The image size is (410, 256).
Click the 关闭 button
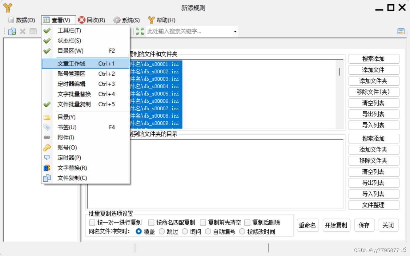[x=388, y=225]
